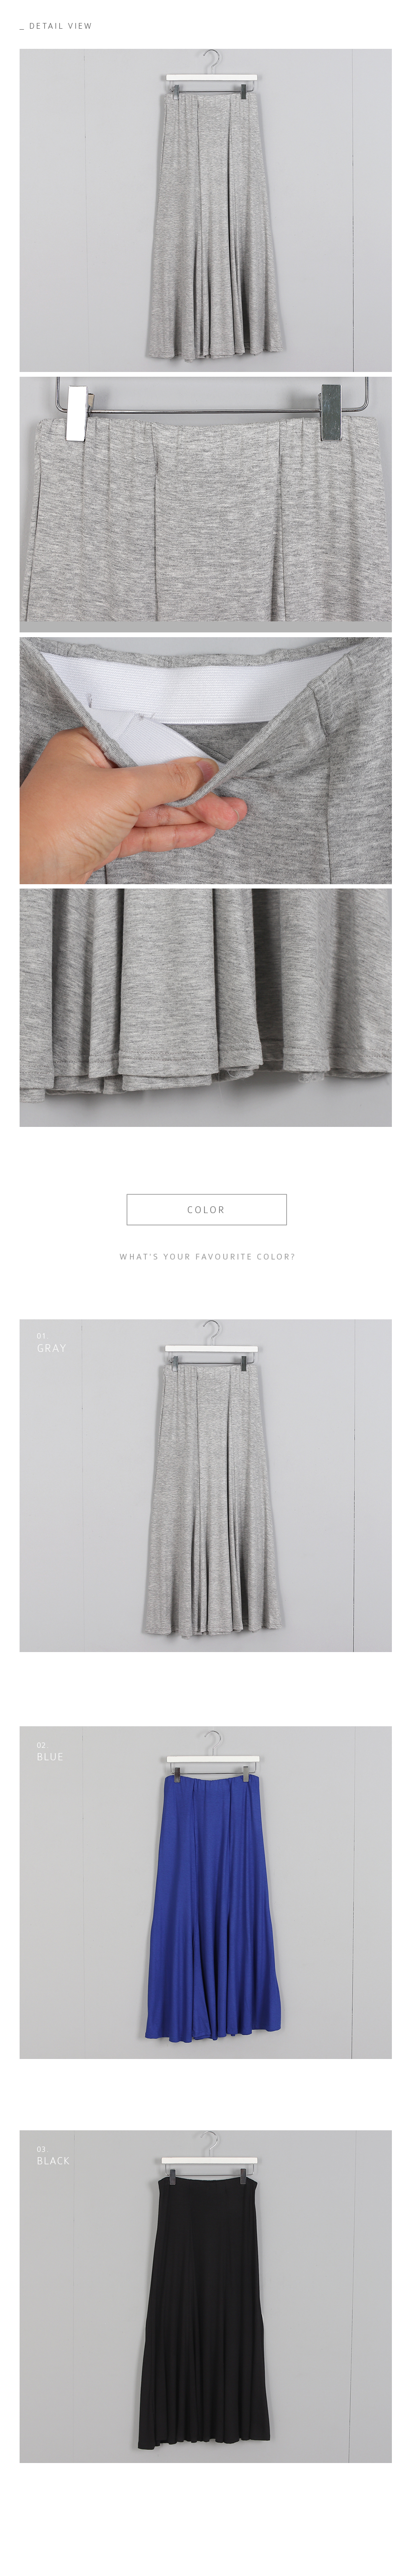Click the hanger hook above black skirt

point(208,2144)
